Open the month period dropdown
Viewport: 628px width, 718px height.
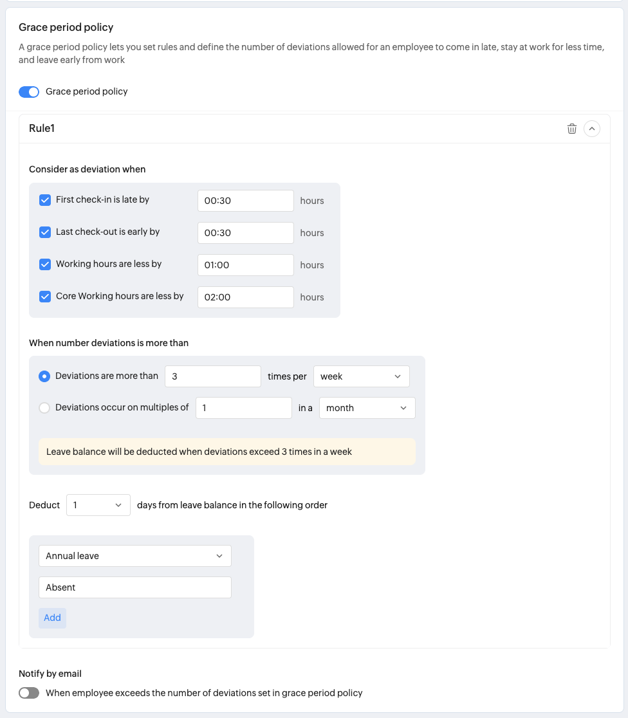pyautogui.click(x=366, y=408)
